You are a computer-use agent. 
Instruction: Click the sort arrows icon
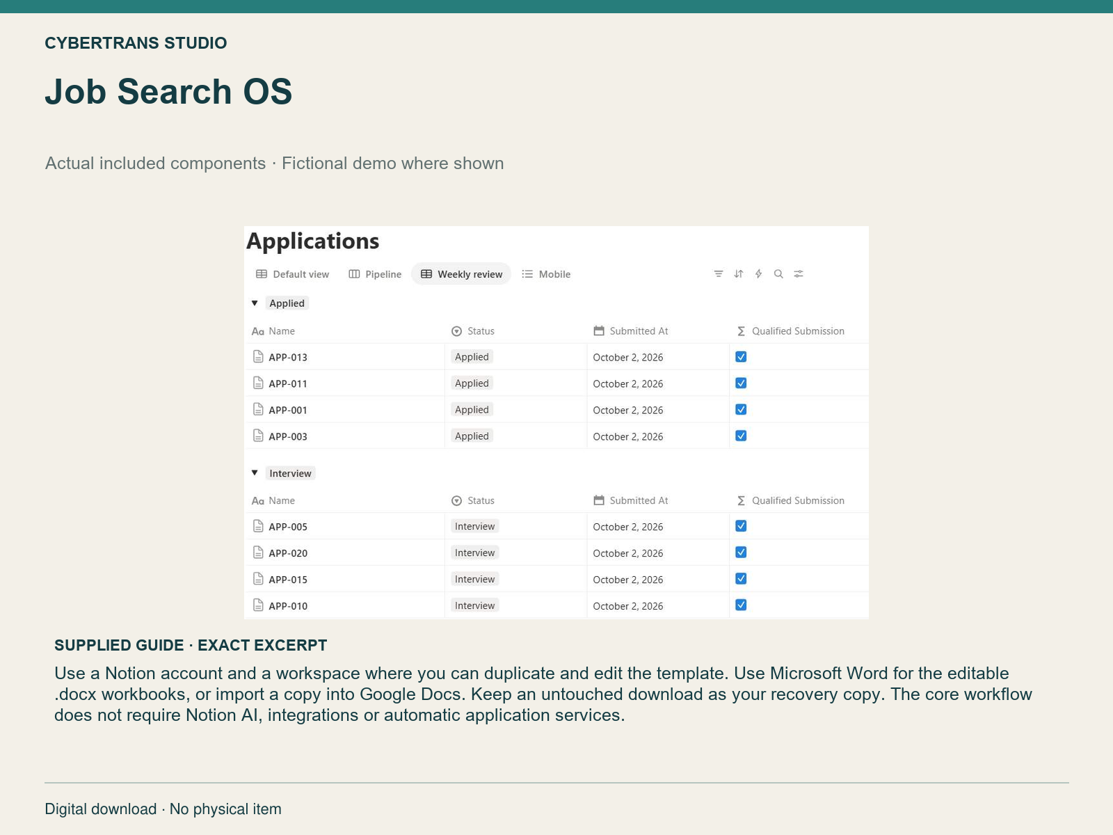pos(739,274)
